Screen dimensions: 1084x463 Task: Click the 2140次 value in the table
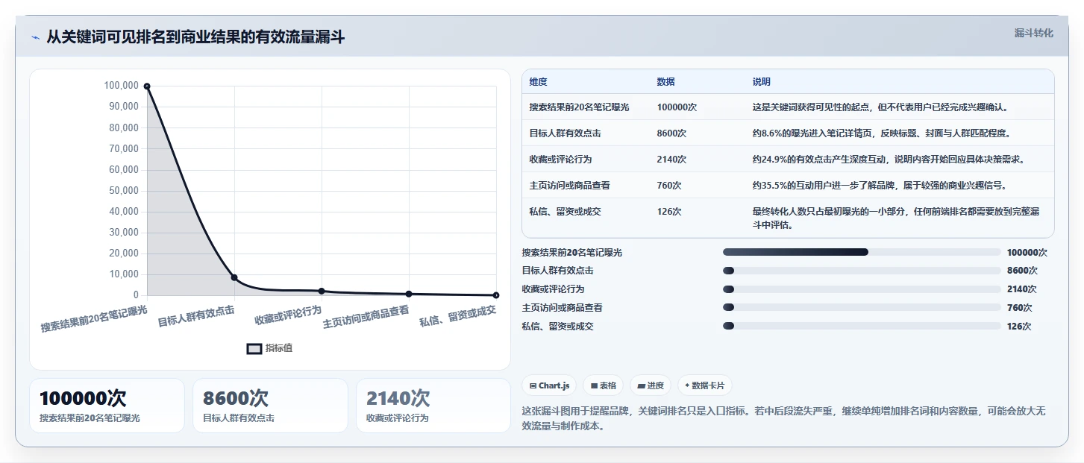[x=671, y=160]
